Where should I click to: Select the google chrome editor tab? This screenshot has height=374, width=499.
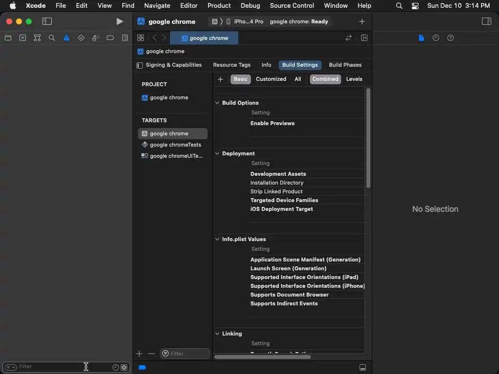(x=204, y=38)
